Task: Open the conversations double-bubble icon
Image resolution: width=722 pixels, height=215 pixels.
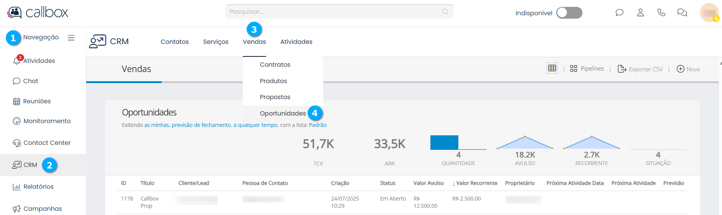Action: click(682, 13)
